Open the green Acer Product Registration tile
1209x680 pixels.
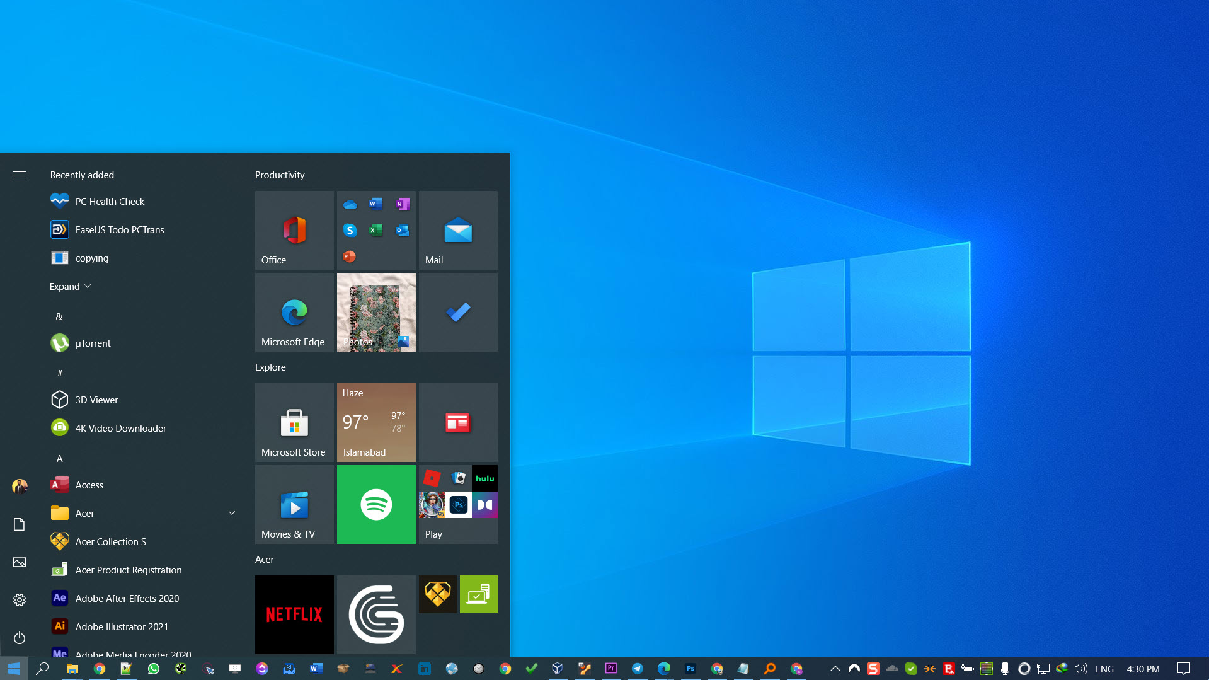click(479, 594)
